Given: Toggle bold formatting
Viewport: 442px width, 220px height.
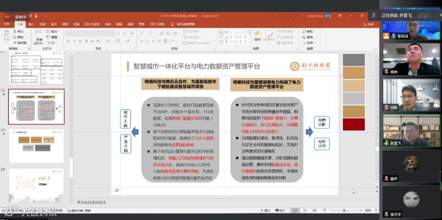Looking at the screenshot, I should pyautogui.click(x=68, y=41).
